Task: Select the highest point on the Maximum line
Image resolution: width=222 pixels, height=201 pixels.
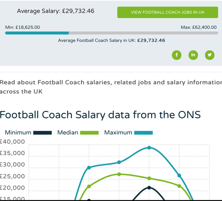Action: 149,148
